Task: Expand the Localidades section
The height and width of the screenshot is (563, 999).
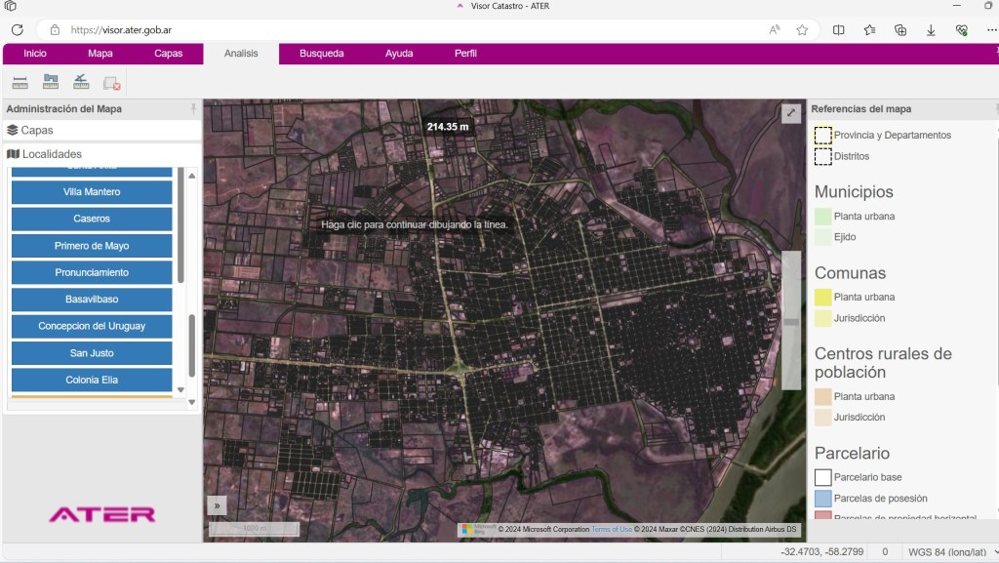Action: pyautogui.click(x=101, y=154)
